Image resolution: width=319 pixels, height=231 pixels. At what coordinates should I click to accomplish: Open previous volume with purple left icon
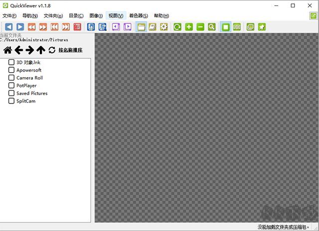pyautogui.click(x=116, y=27)
